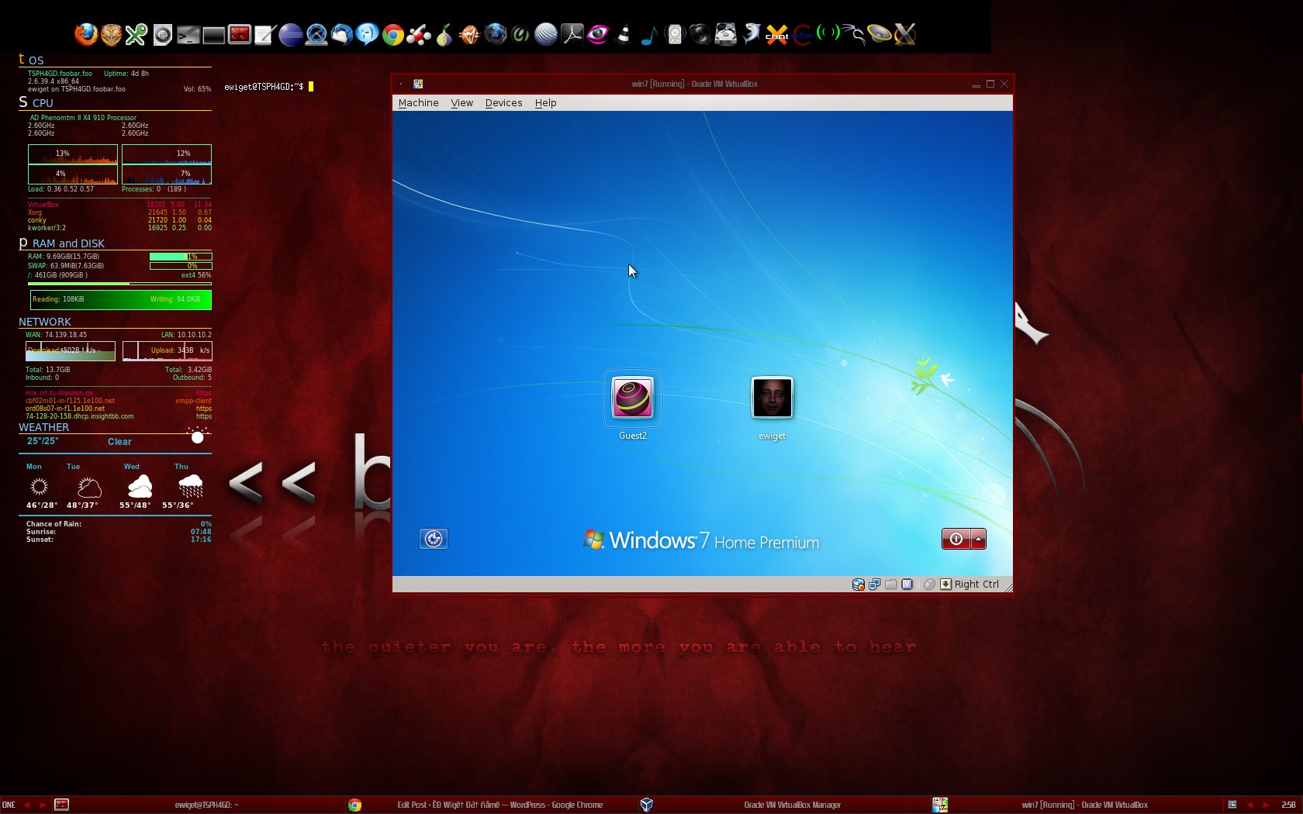Image resolution: width=1303 pixels, height=814 pixels.
Task: Select the Guest2 user account tile
Action: (x=632, y=405)
